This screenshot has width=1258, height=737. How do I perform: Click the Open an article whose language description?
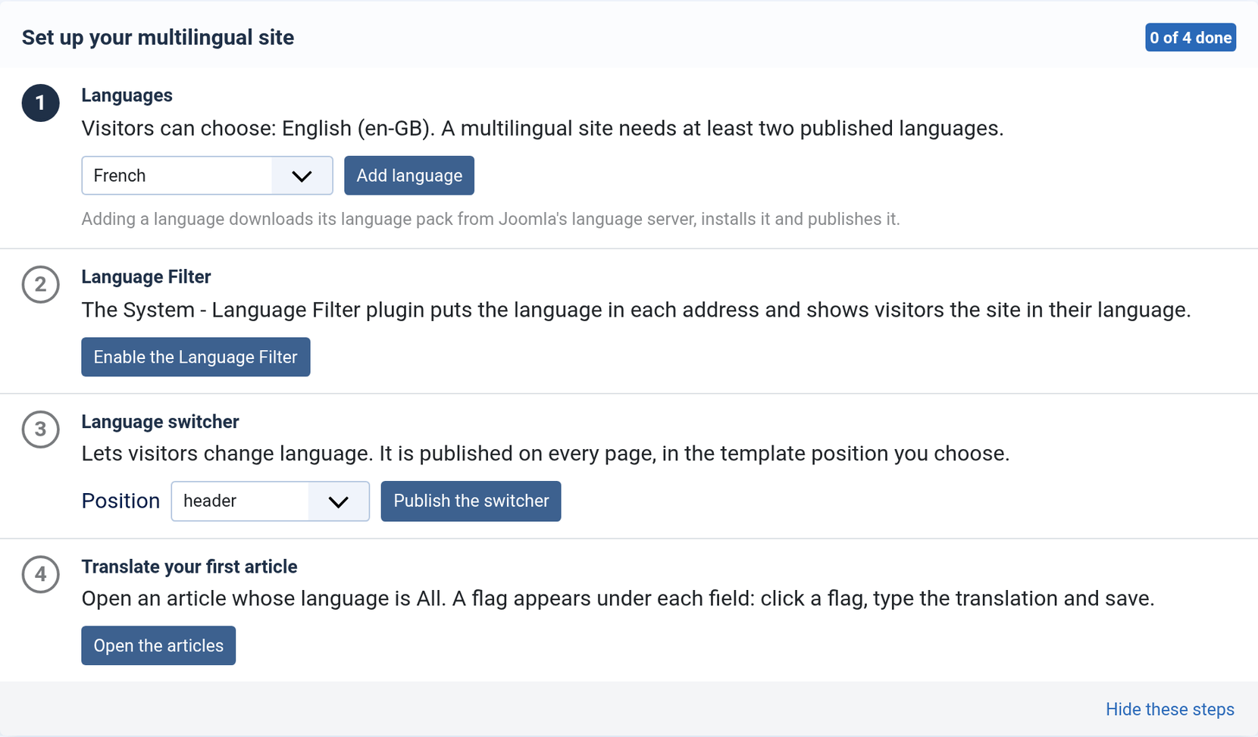click(x=618, y=598)
